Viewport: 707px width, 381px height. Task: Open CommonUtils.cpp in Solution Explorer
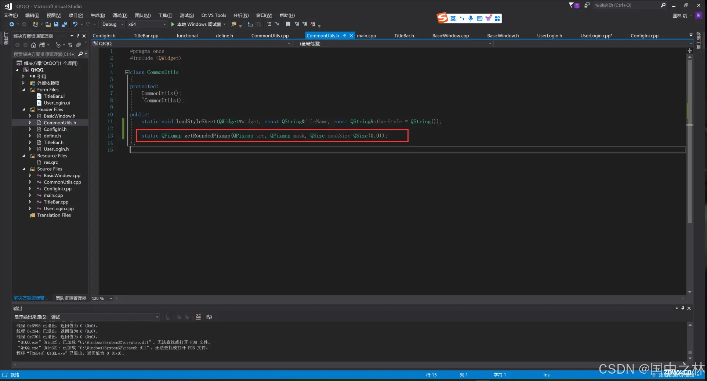coord(62,182)
